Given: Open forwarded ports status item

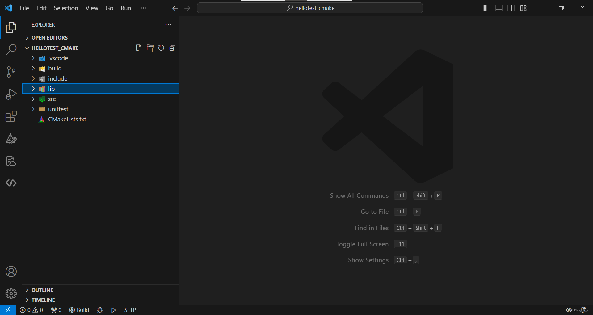Looking at the screenshot, I should [56, 310].
